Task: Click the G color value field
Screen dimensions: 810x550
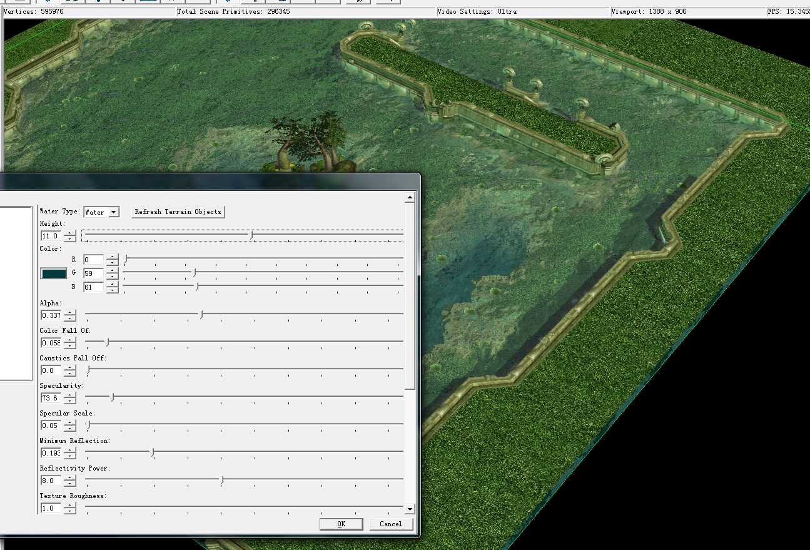Action: [93, 273]
